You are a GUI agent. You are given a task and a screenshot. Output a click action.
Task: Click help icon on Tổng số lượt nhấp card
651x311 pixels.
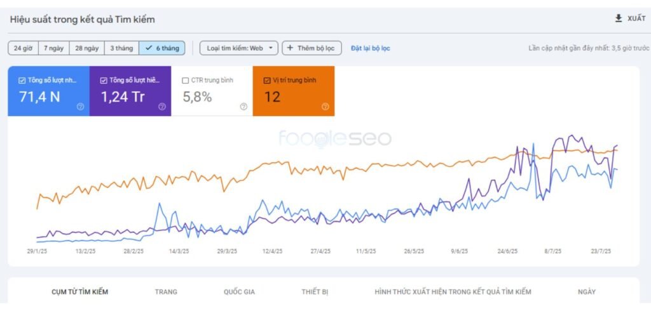(x=80, y=107)
